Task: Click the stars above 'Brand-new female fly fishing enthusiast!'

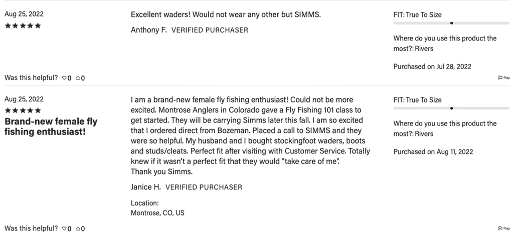Action: click(23, 110)
